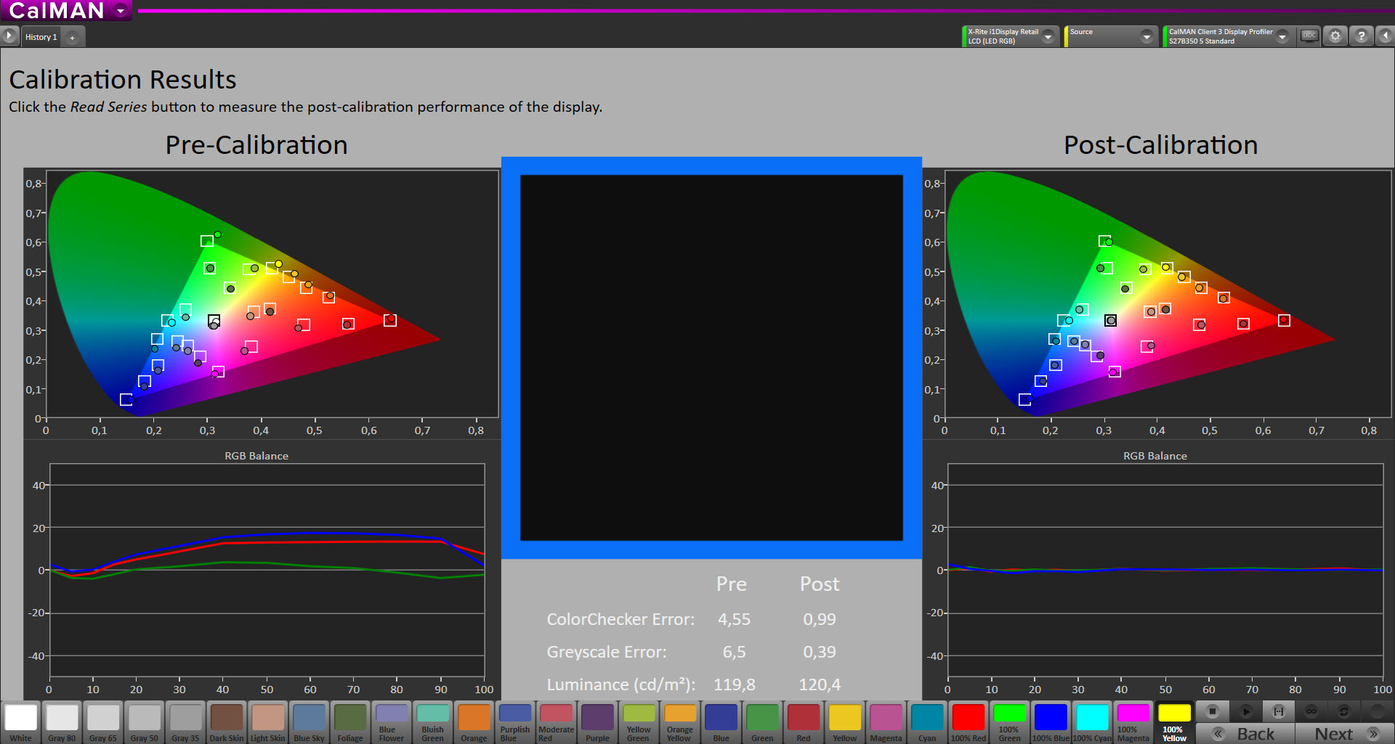The width and height of the screenshot is (1395, 744).
Task: Click the black pattern window with blue border
Action: (711, 358)
